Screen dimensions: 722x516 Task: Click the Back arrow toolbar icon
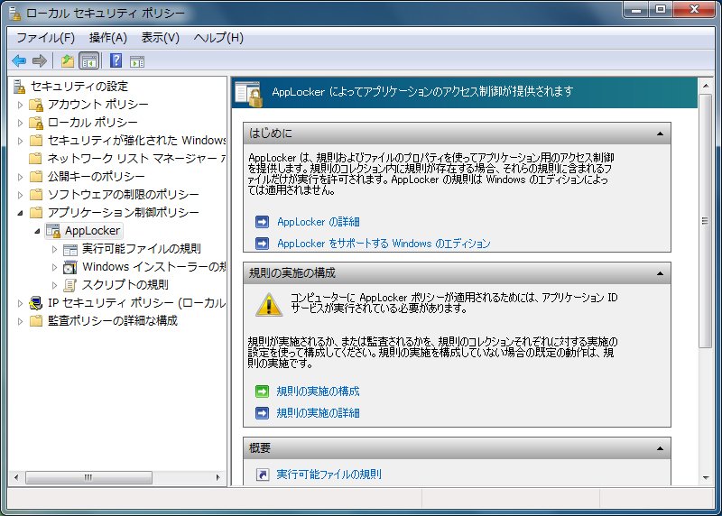19,60
